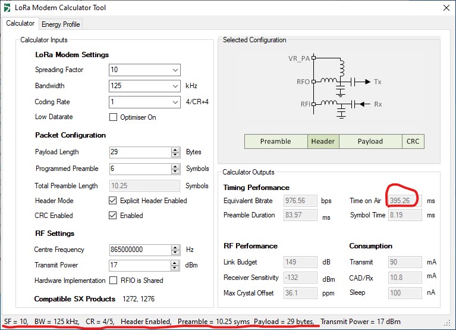
Task: Close the LoRa Modem Calculator window
Action: coord(446,8)
